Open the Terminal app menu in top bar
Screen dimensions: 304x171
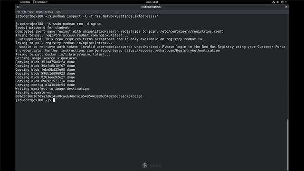[40, 2]
